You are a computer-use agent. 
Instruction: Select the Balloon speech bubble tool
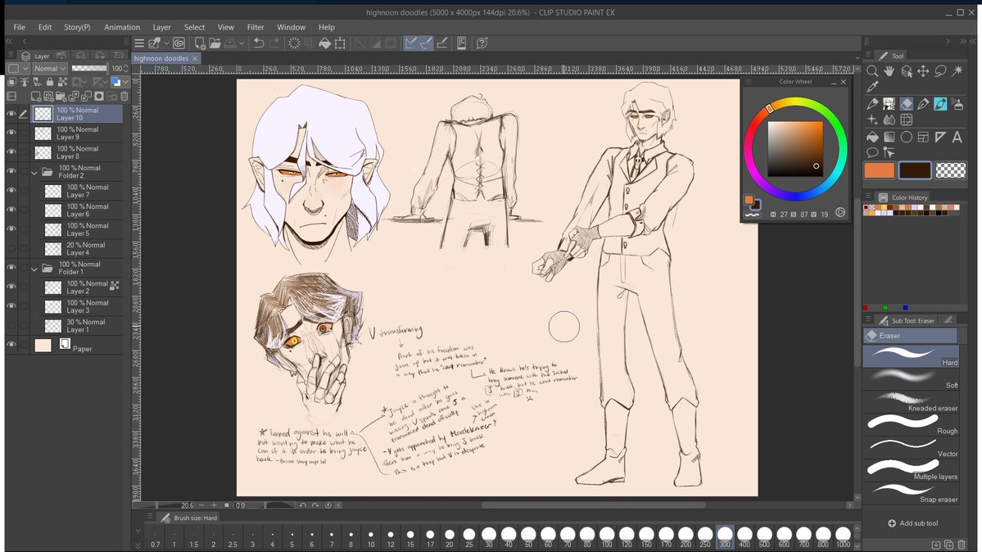click(871, 152)
